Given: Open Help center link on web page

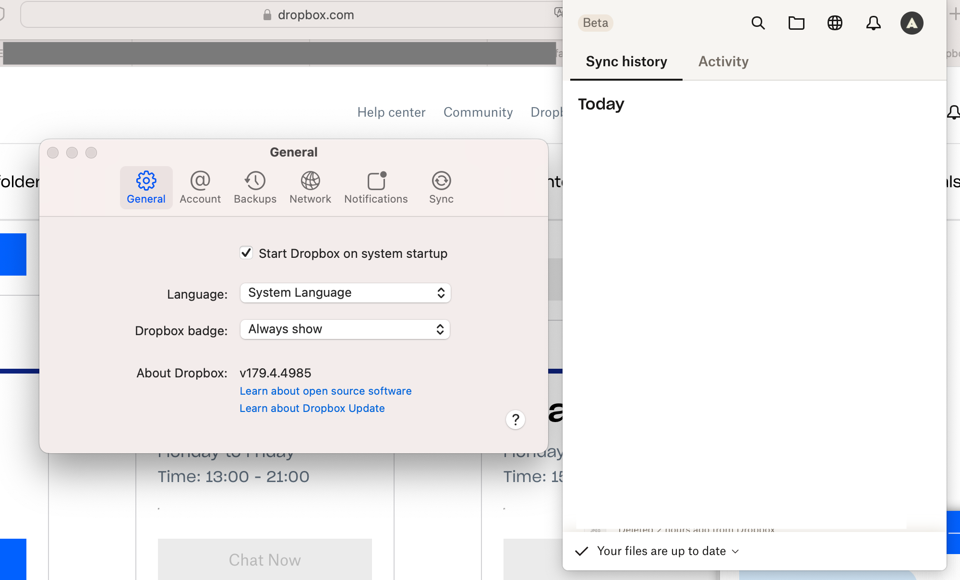Looking at the screenshot, I should (x=391, y=112).
